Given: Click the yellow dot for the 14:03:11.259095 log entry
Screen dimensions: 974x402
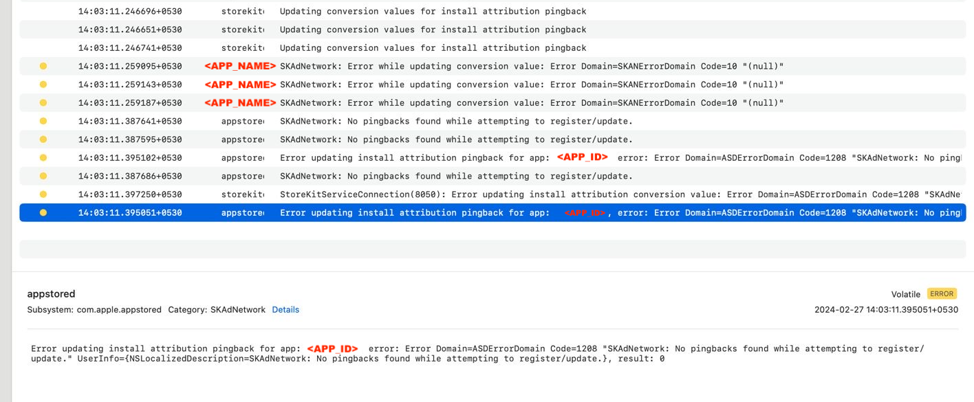Looking at the screenshot, I should tap(43, 67).
